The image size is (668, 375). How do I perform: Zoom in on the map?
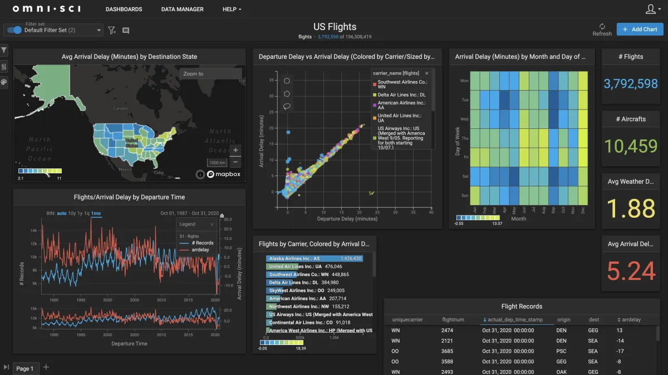pos(236,150)
